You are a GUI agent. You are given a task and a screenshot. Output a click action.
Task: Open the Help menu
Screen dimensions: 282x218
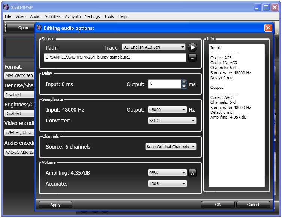point(122,16)
